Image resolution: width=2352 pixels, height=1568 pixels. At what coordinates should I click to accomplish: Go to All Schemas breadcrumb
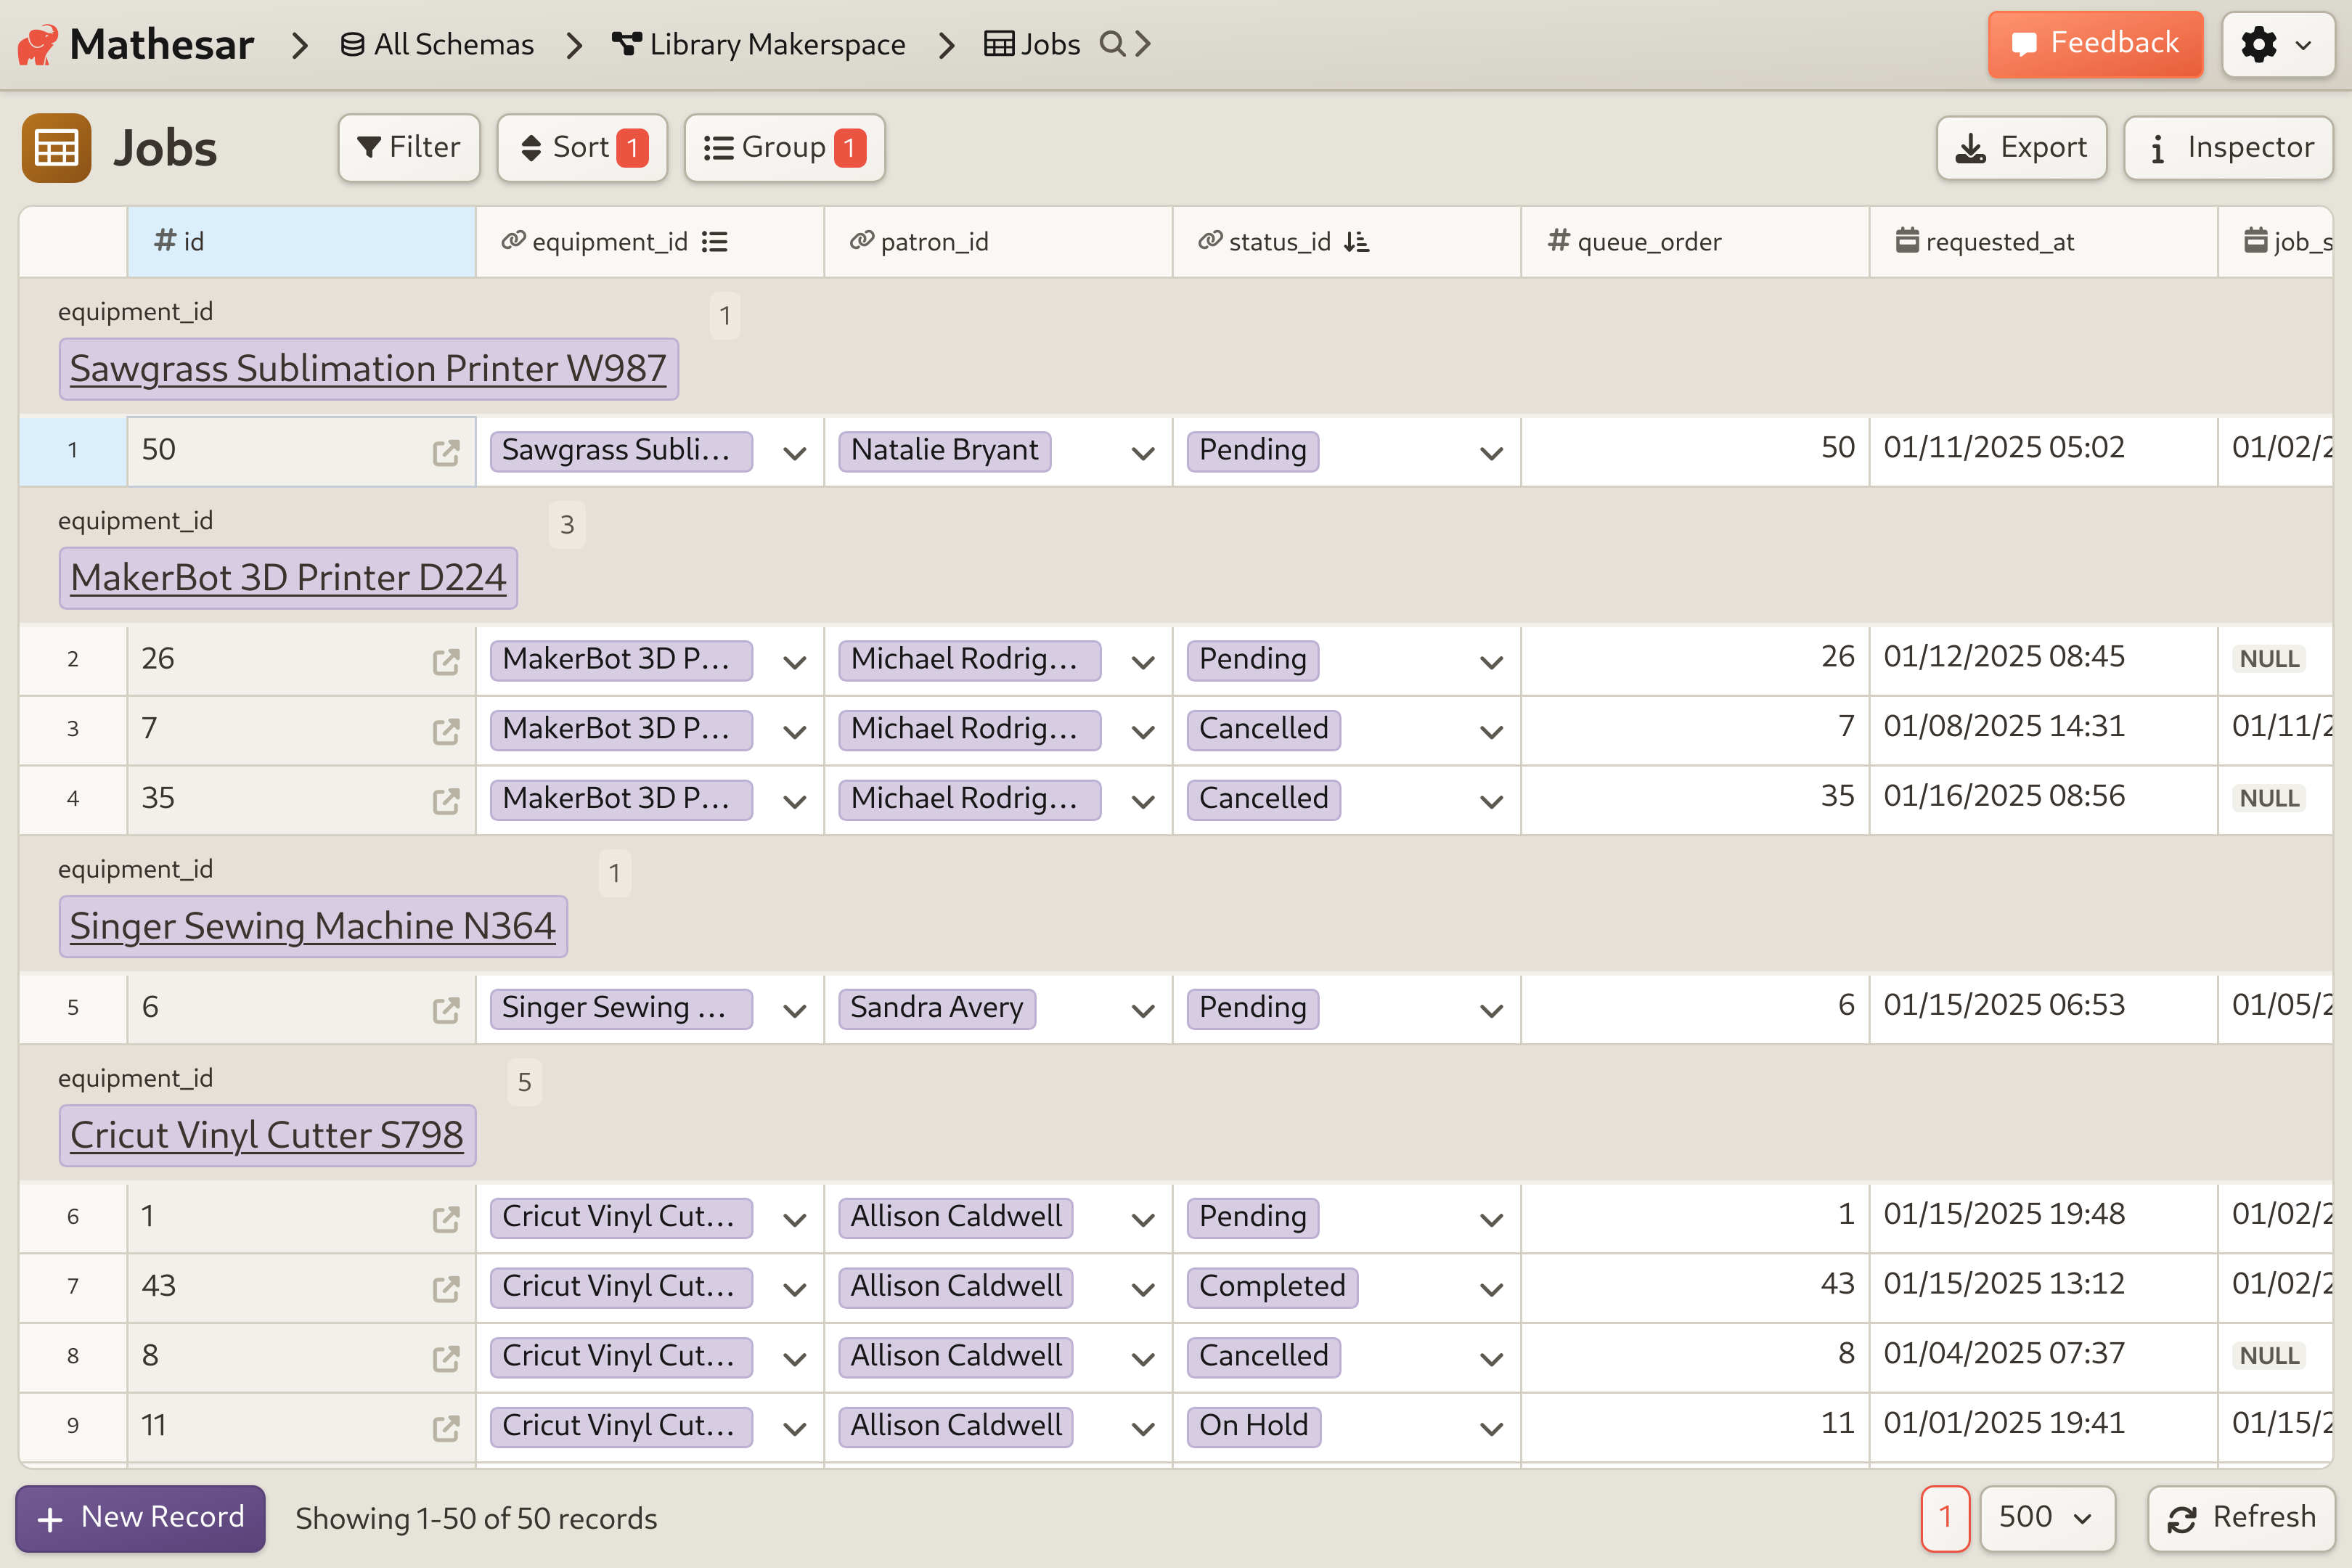pos(437,45)
